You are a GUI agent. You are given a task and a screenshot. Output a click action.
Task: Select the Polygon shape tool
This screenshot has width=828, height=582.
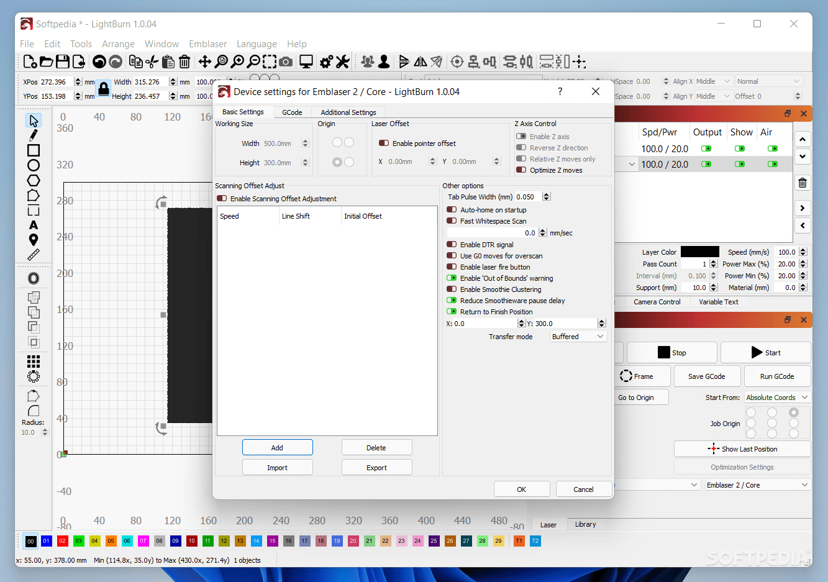[34, 180]
